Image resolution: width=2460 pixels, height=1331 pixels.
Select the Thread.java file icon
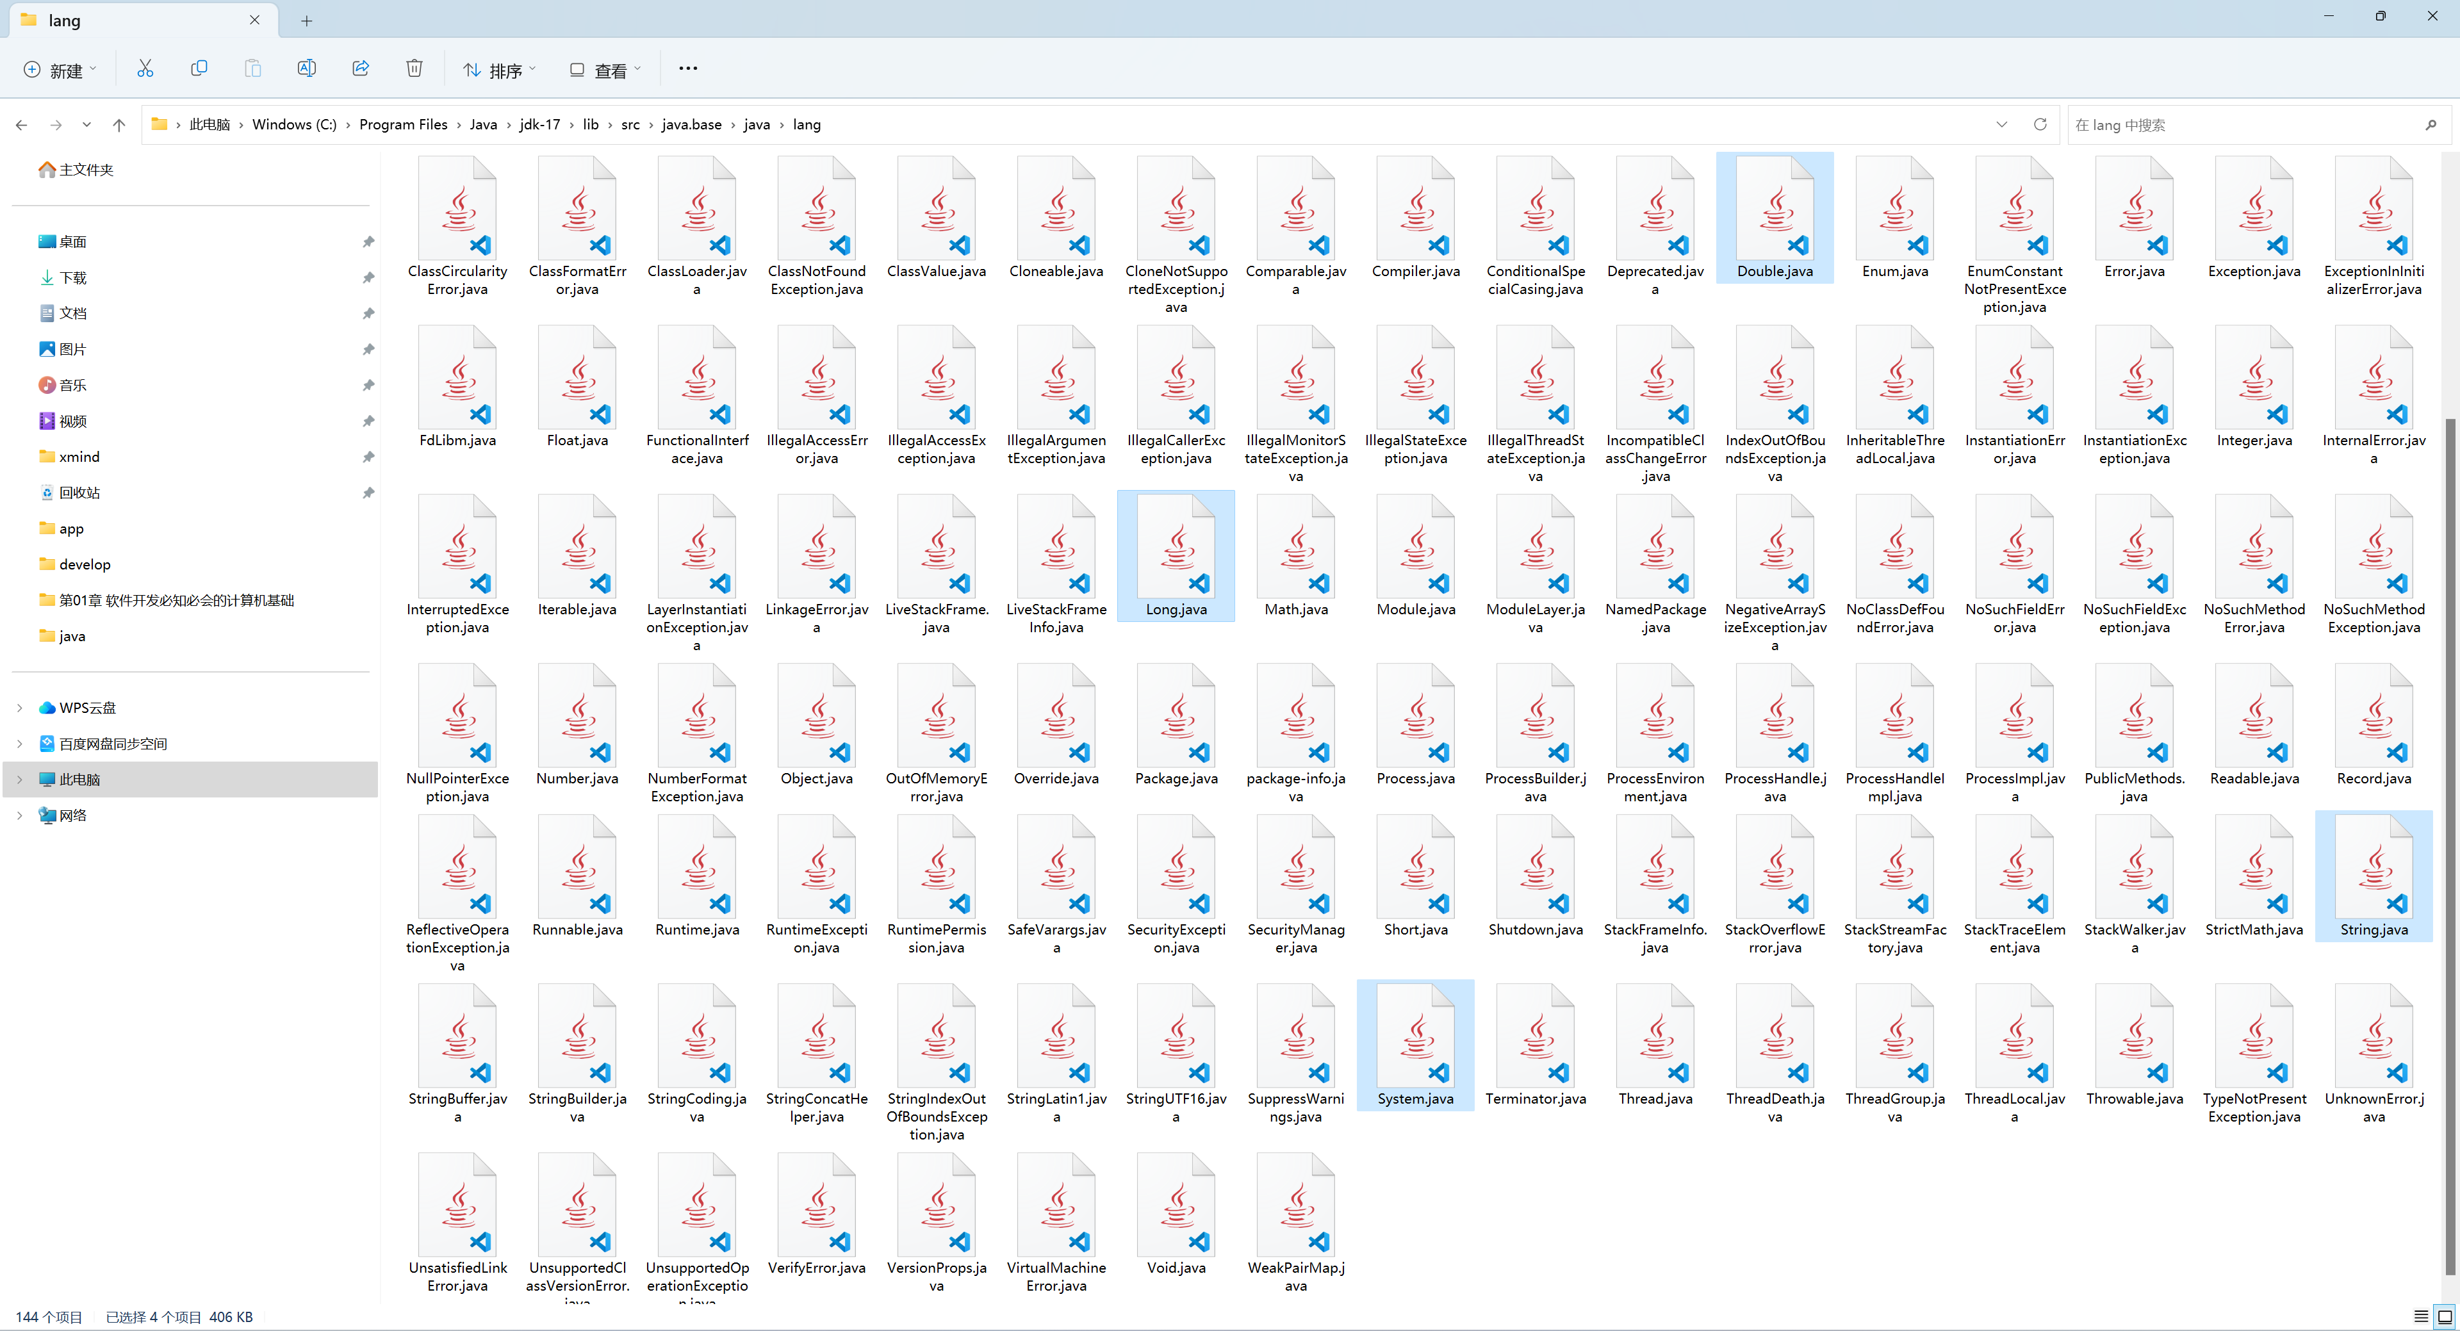pos(1656,1037)
